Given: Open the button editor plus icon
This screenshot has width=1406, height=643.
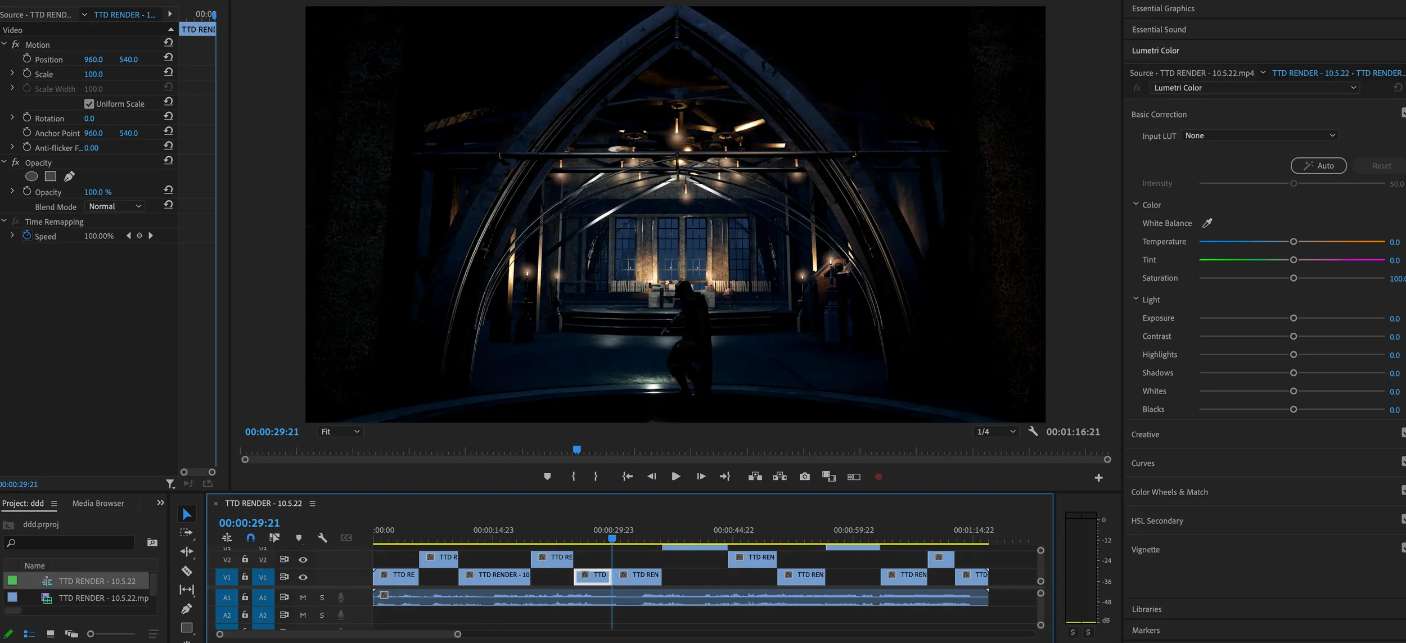Looking at the screenshot, I should [x=1098, y=478].
